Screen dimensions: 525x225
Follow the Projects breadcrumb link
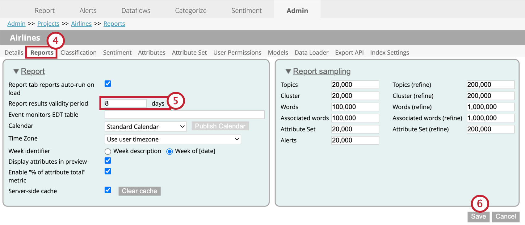pos(48,24)
